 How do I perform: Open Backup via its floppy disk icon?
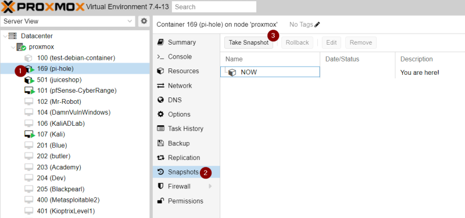tap(160, 143)
